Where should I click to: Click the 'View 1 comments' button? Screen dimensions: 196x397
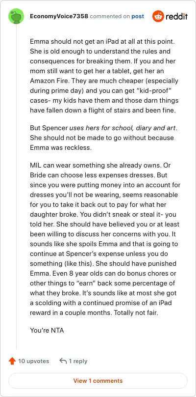tap(98, 381)
